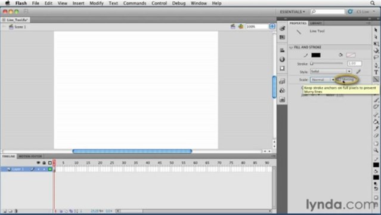Open the stroke Scale dropdown
The height and width of the screenshot is (215, 381).
pos(323,79)
